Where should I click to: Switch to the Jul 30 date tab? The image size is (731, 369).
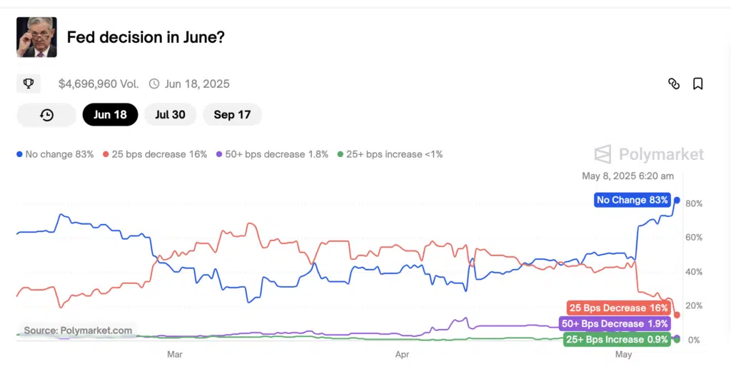coord(170,115)
